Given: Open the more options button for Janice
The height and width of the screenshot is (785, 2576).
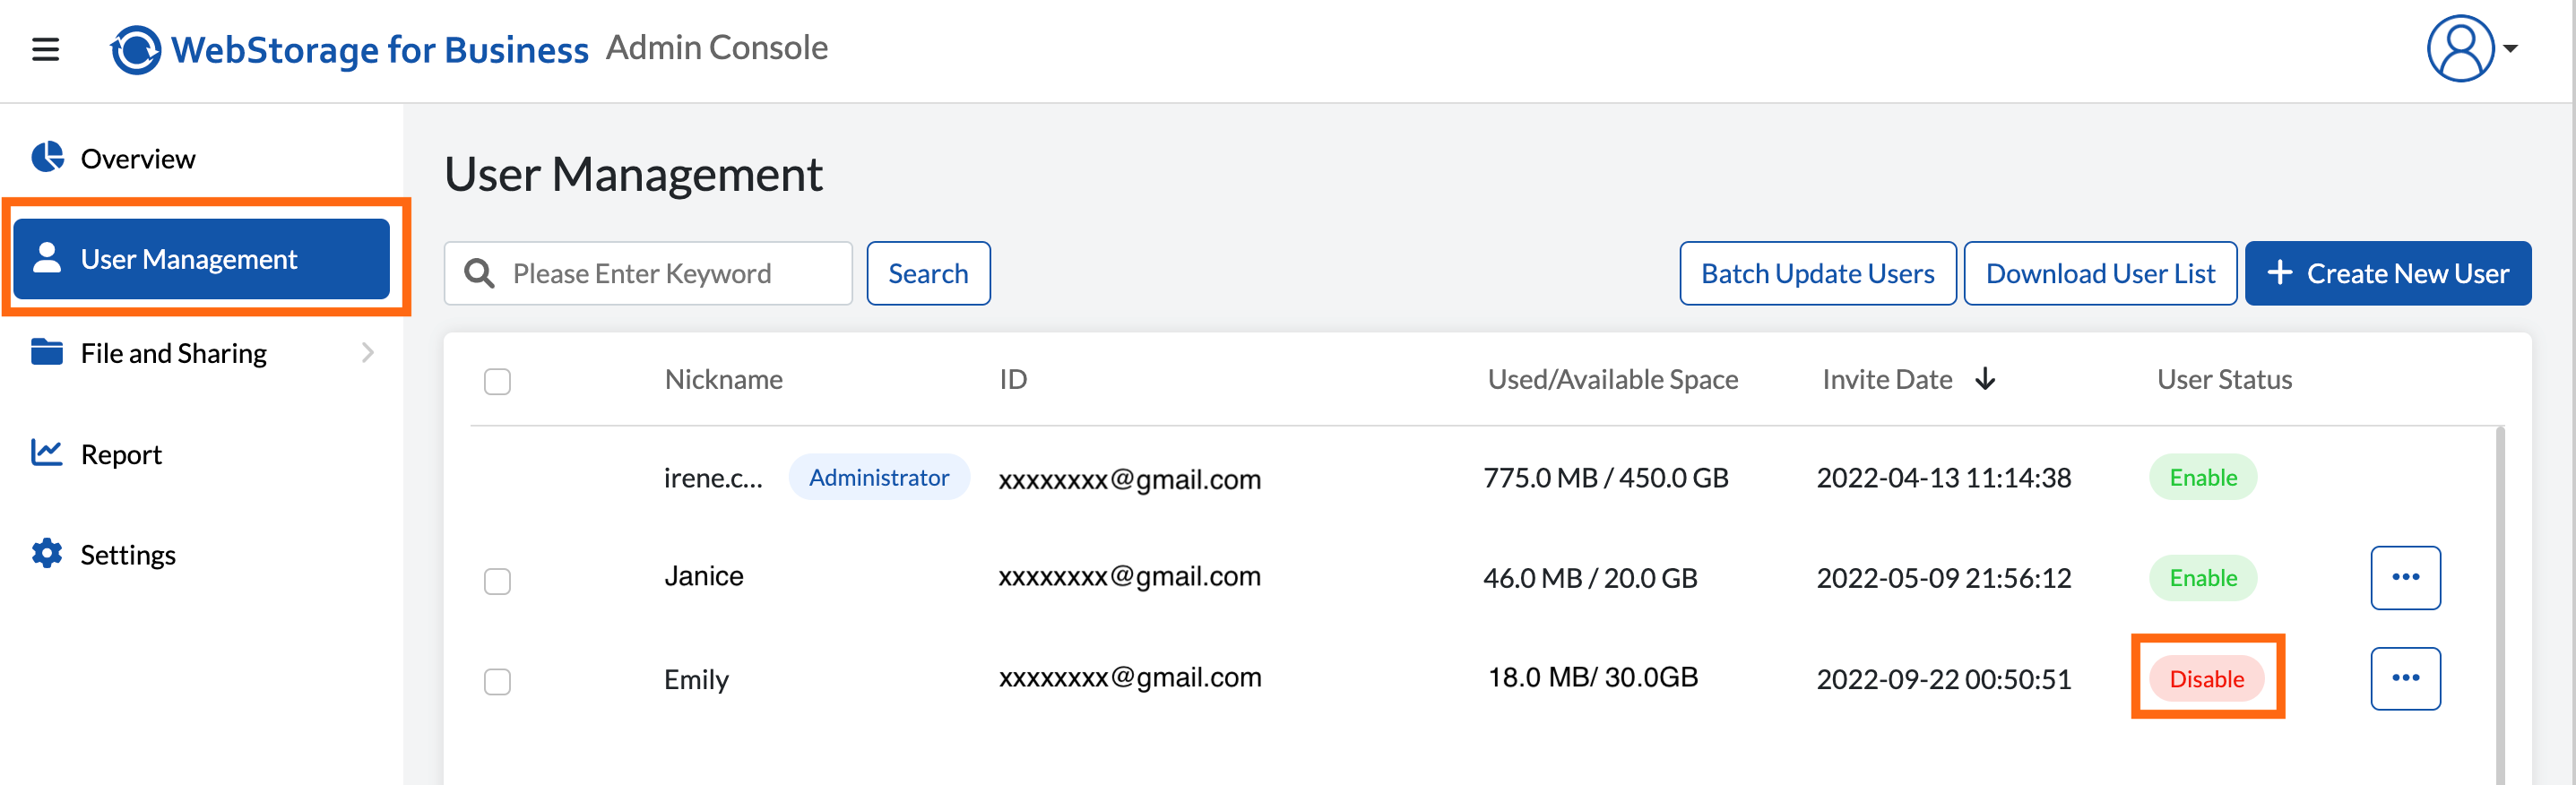Looking at the screenshot, I should click(x=2405, y=577).
